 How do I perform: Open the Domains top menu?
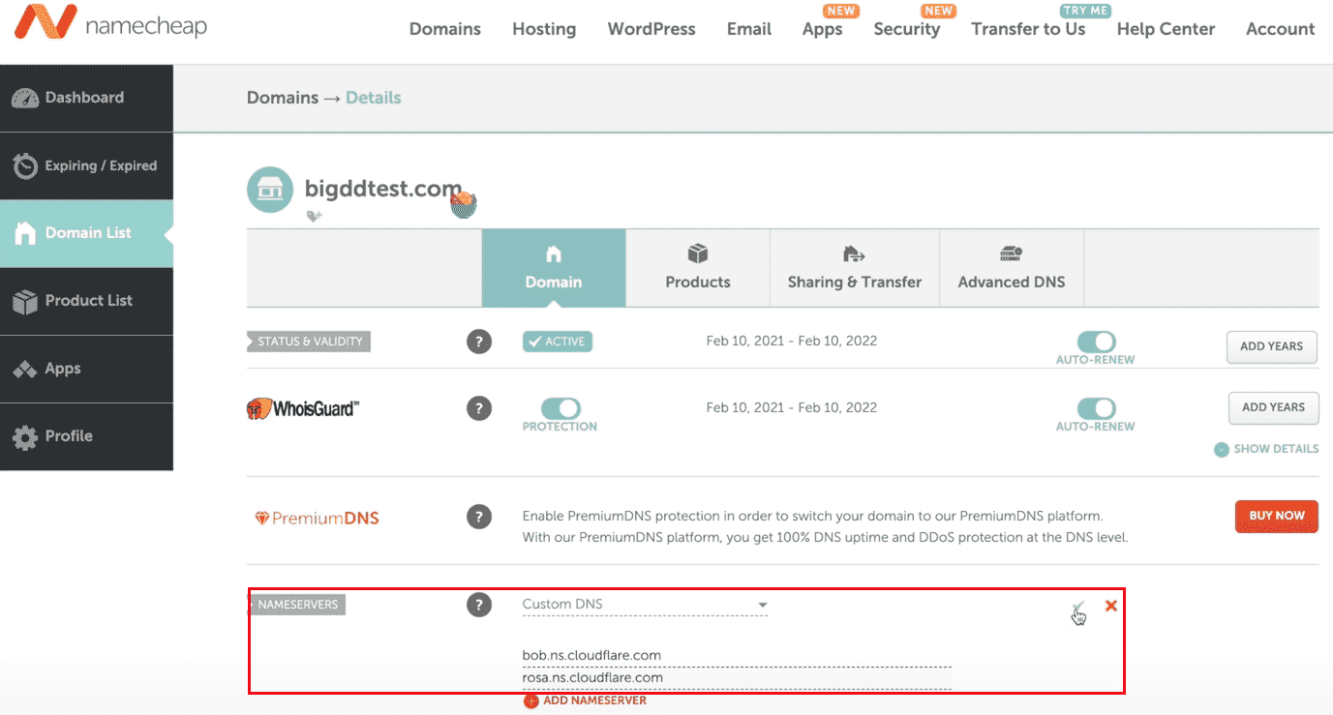pyautogui.click(x=445, y=29)
